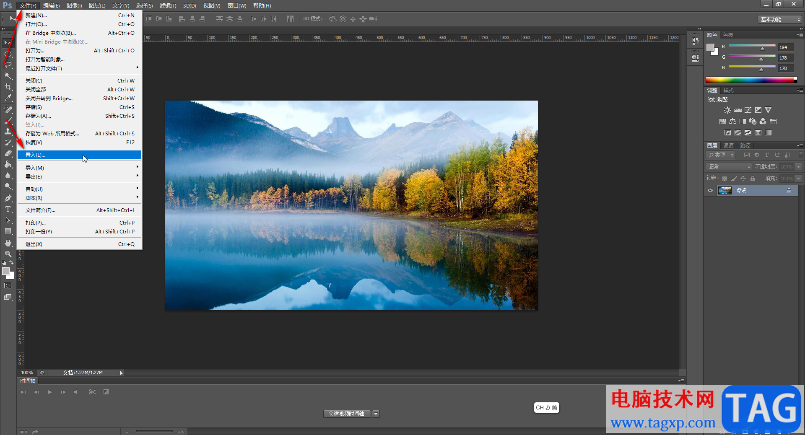
Task: Toggle type layer filter
Action: (767, 155)
